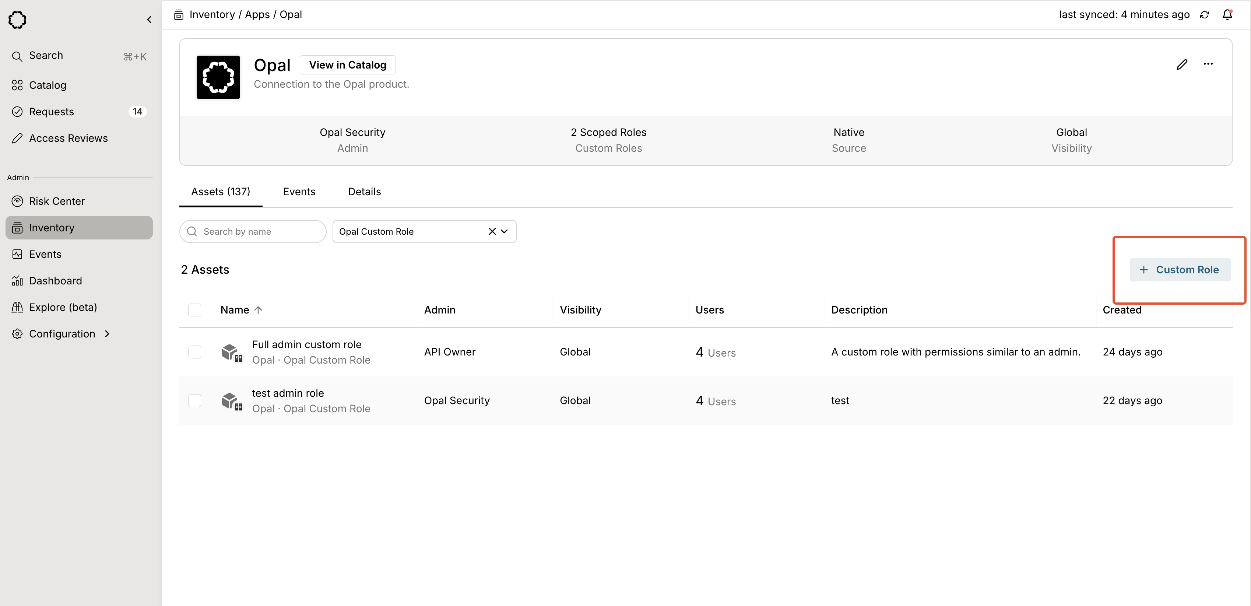
Task: Add a new Custom Role
Action: click(x=1180, y=270)
